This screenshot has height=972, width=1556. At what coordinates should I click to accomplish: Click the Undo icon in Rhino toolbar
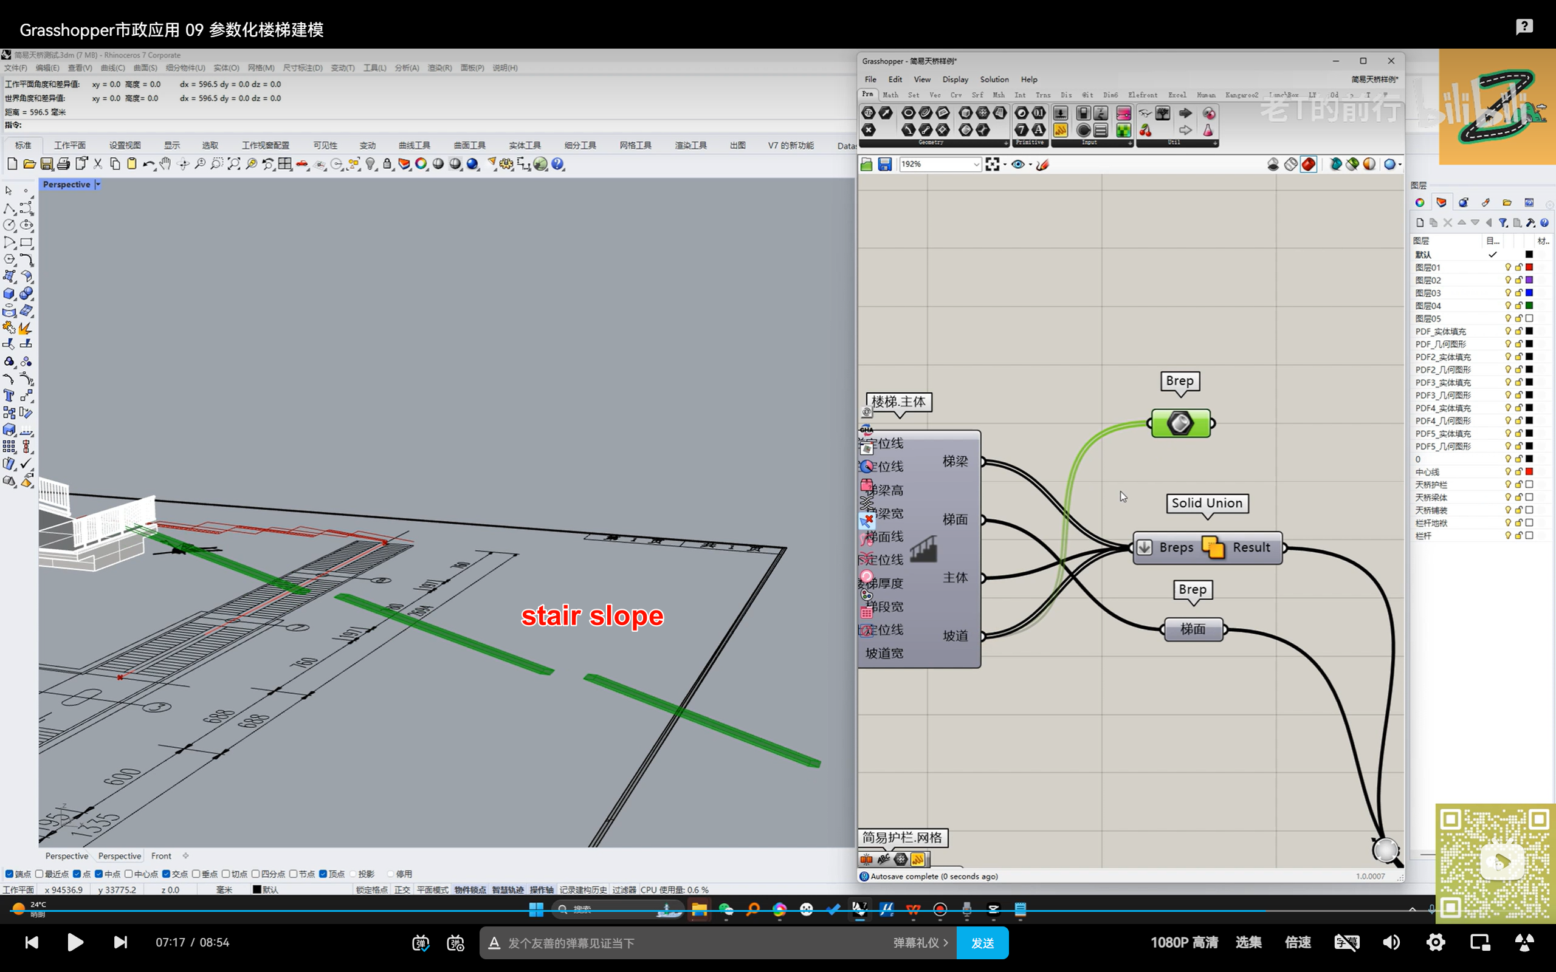pos(147,164)
